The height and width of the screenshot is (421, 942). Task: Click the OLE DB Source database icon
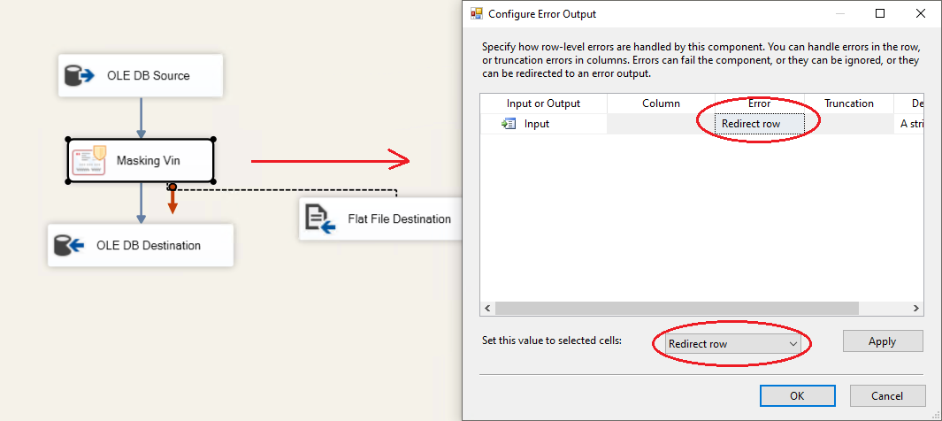click(x=80, y=76)
